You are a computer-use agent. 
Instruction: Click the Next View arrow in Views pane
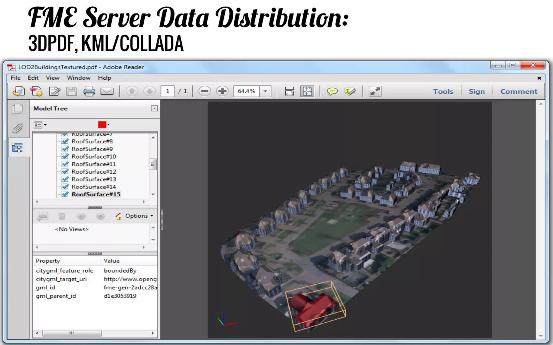point(100,216)
